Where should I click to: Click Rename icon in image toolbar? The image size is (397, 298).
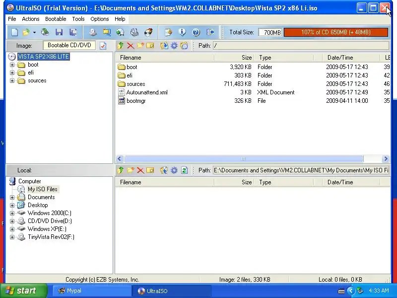click(x=150, y=46)
